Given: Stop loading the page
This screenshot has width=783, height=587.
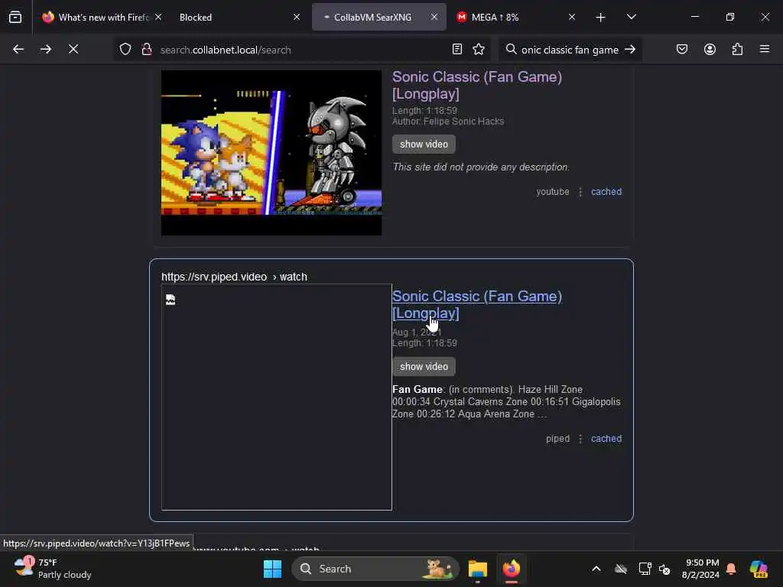Looking at the screenshot, I should (73, 50).
